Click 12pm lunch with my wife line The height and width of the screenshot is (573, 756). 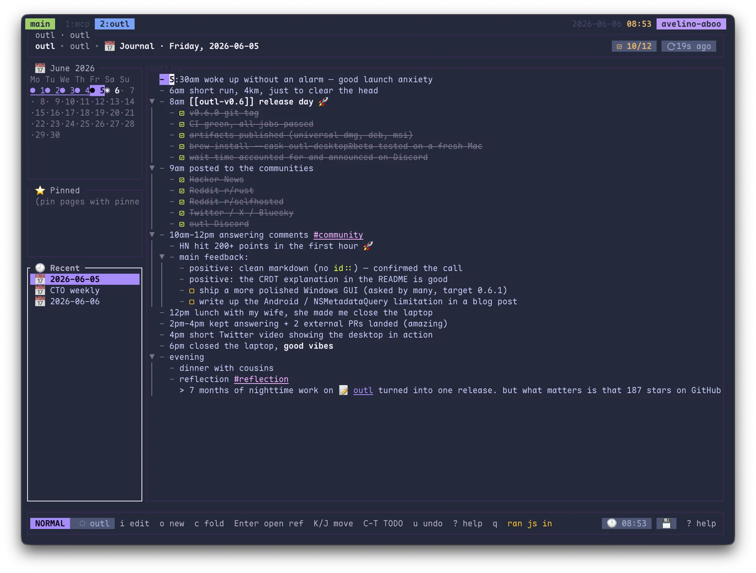tap(301, 313)
